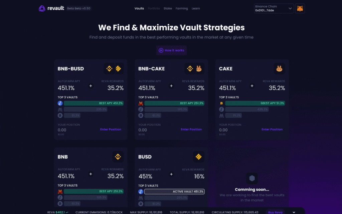Open the How it works menu
The width and height of the screenshot is (342, 214).
tap(171, 50)
